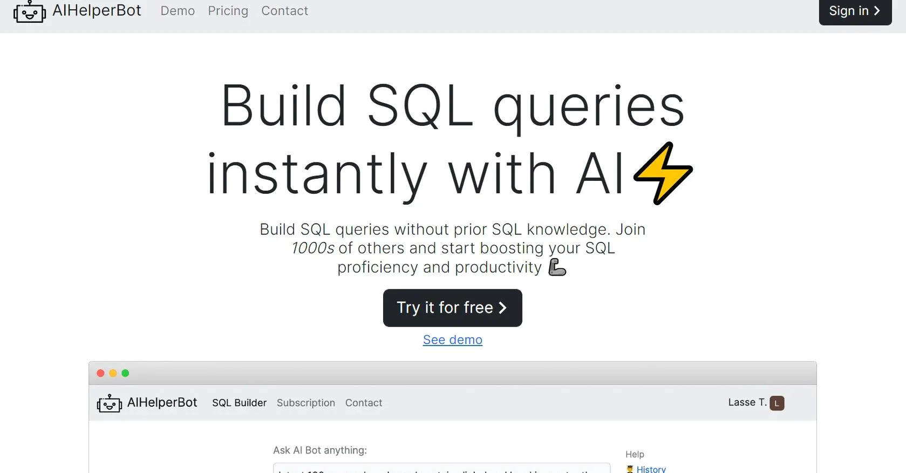906x473 pixels.
Task: Click the lightning bolt graphic in the headline
Action: click(x=664, y=173)
